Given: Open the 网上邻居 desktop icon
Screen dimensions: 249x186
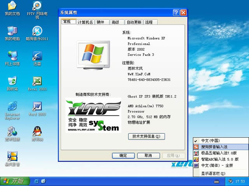Looking at the screenshot, I should pyautogui.click(x=12, y=58).
